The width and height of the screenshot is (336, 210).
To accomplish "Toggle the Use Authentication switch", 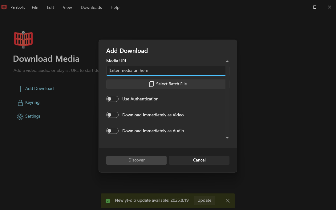I will pyautogui.click(x=112, y=99).
